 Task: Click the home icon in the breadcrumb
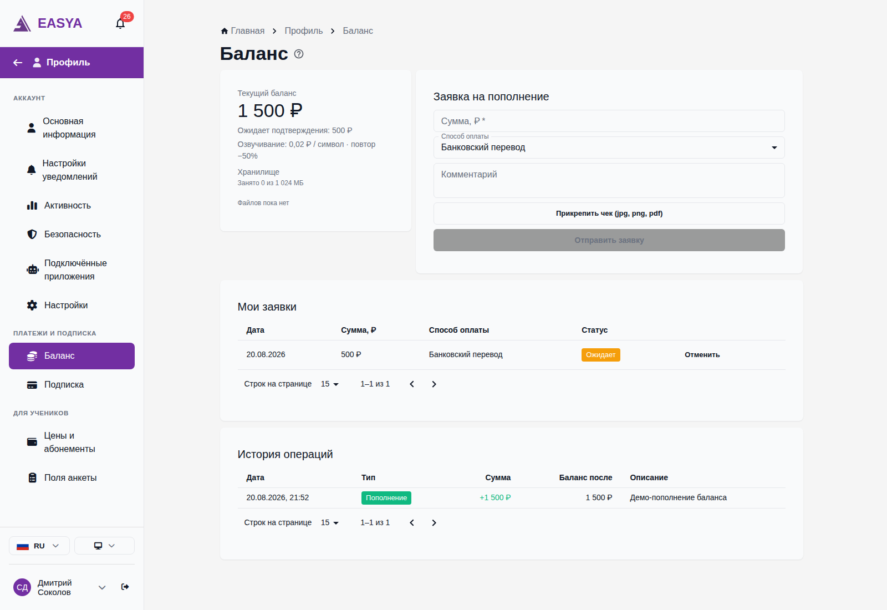pos(225,31)
